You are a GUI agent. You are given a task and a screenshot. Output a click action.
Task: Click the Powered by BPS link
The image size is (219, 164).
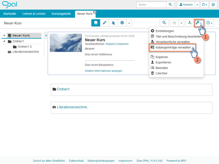point(176,161)
